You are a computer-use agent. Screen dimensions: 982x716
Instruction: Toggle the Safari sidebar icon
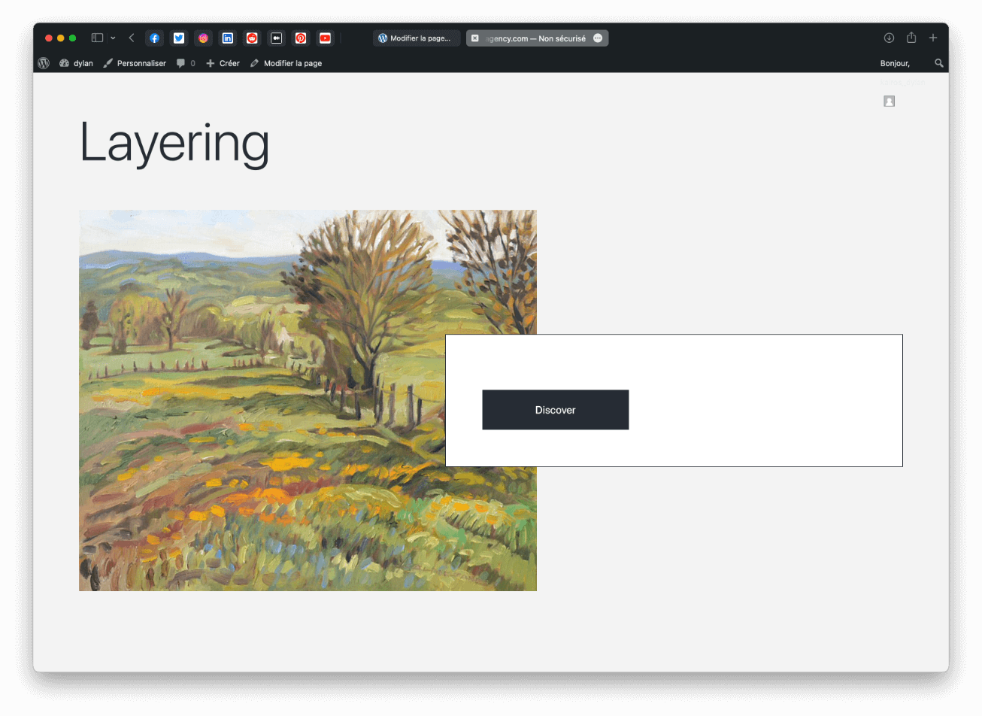tap(97, 38)
